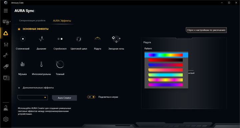
Task: Select the Основные эффекты radio bullet
Action: pyautogui.click(x=19, y=29)
